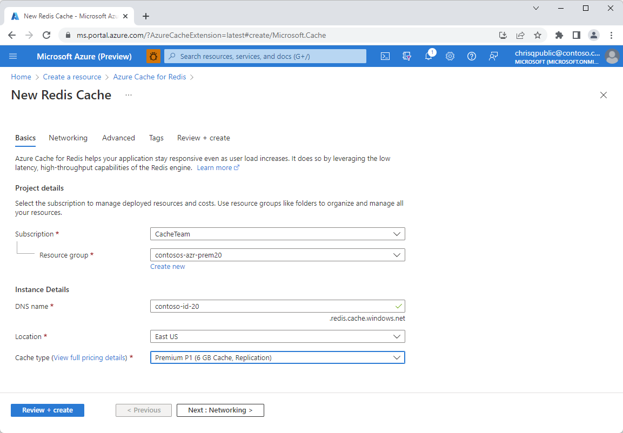Viewport: 623px width, 433px height.
Task: Bookmark this page with star icon
Action: [538, 35]
